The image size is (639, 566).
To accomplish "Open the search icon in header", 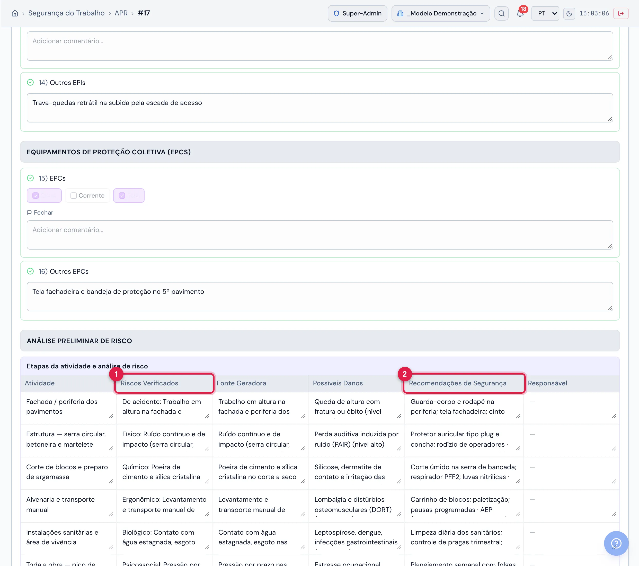I will [x=501, y=13].
